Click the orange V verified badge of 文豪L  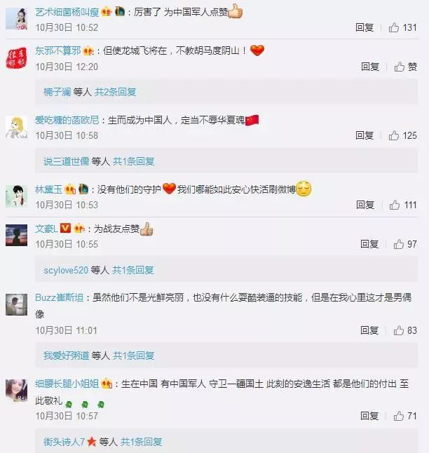point(65,229)
